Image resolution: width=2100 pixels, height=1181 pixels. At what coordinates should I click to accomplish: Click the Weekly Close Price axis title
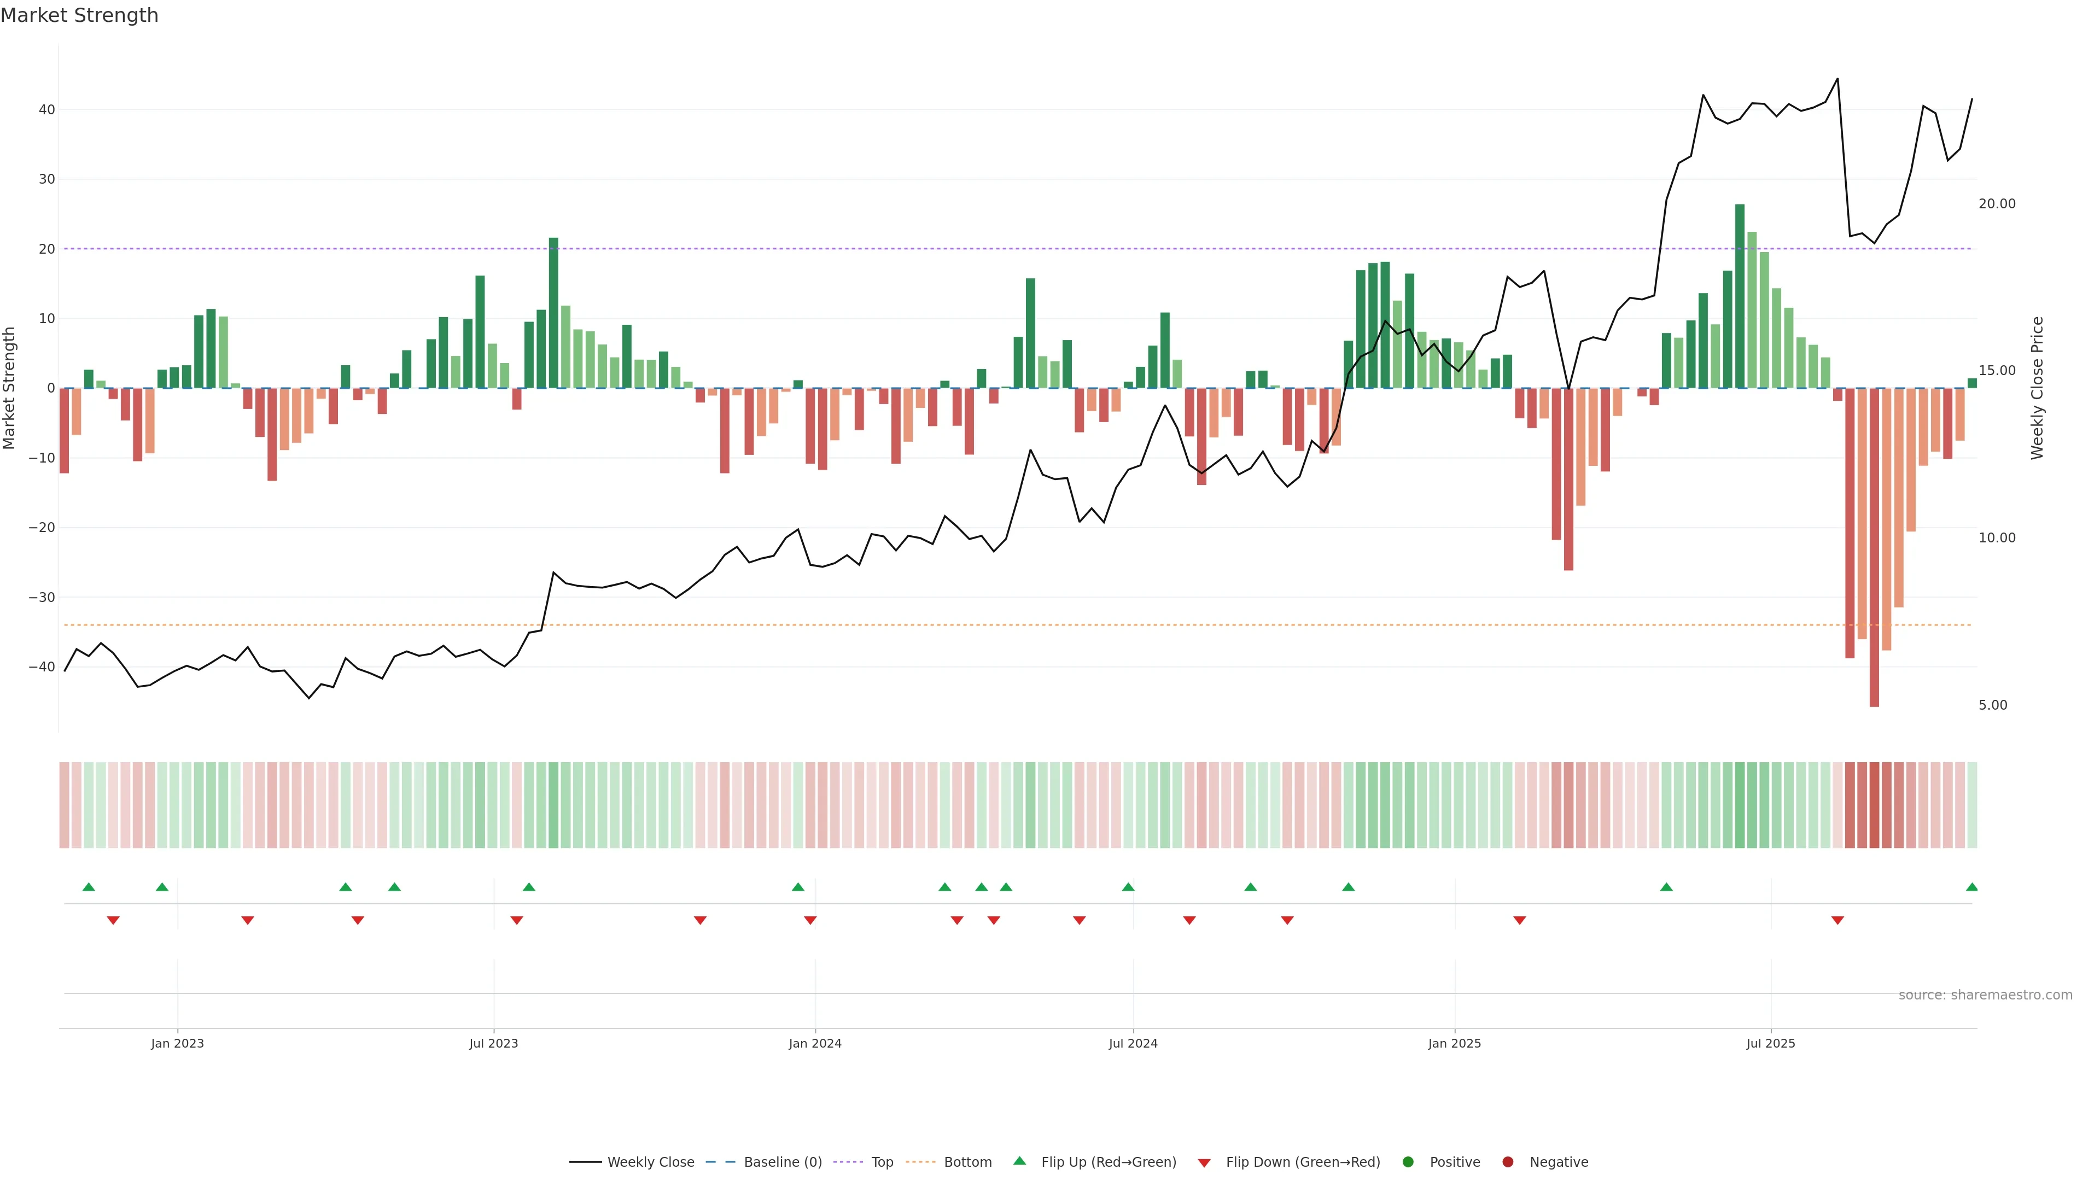[2037, 388]
